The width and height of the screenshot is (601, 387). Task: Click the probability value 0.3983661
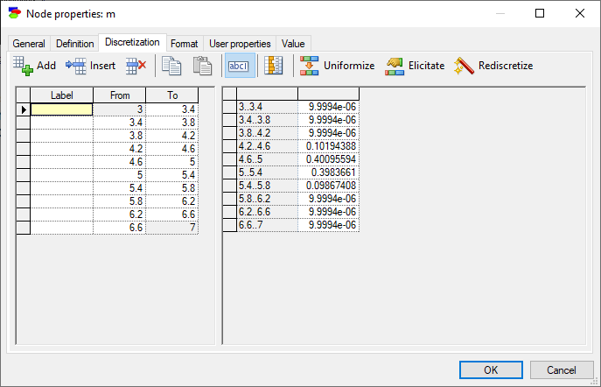(x=329, y=172)
